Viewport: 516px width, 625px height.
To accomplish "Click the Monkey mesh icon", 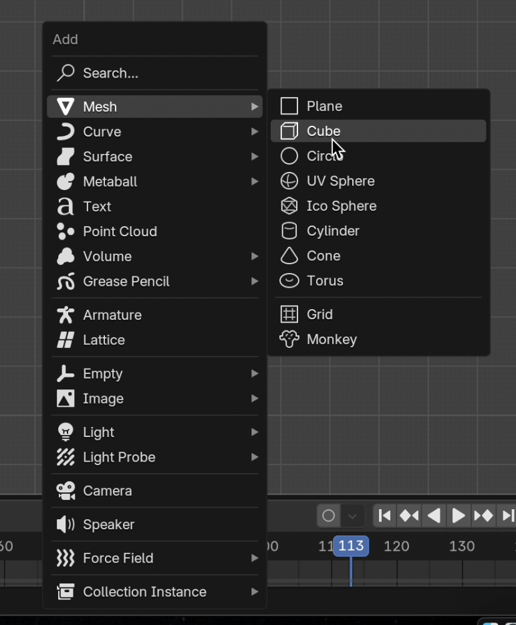I will (289, 339).
